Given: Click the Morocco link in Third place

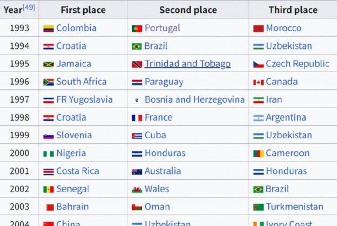Looking at the screenshot, I should click(284, 28).
